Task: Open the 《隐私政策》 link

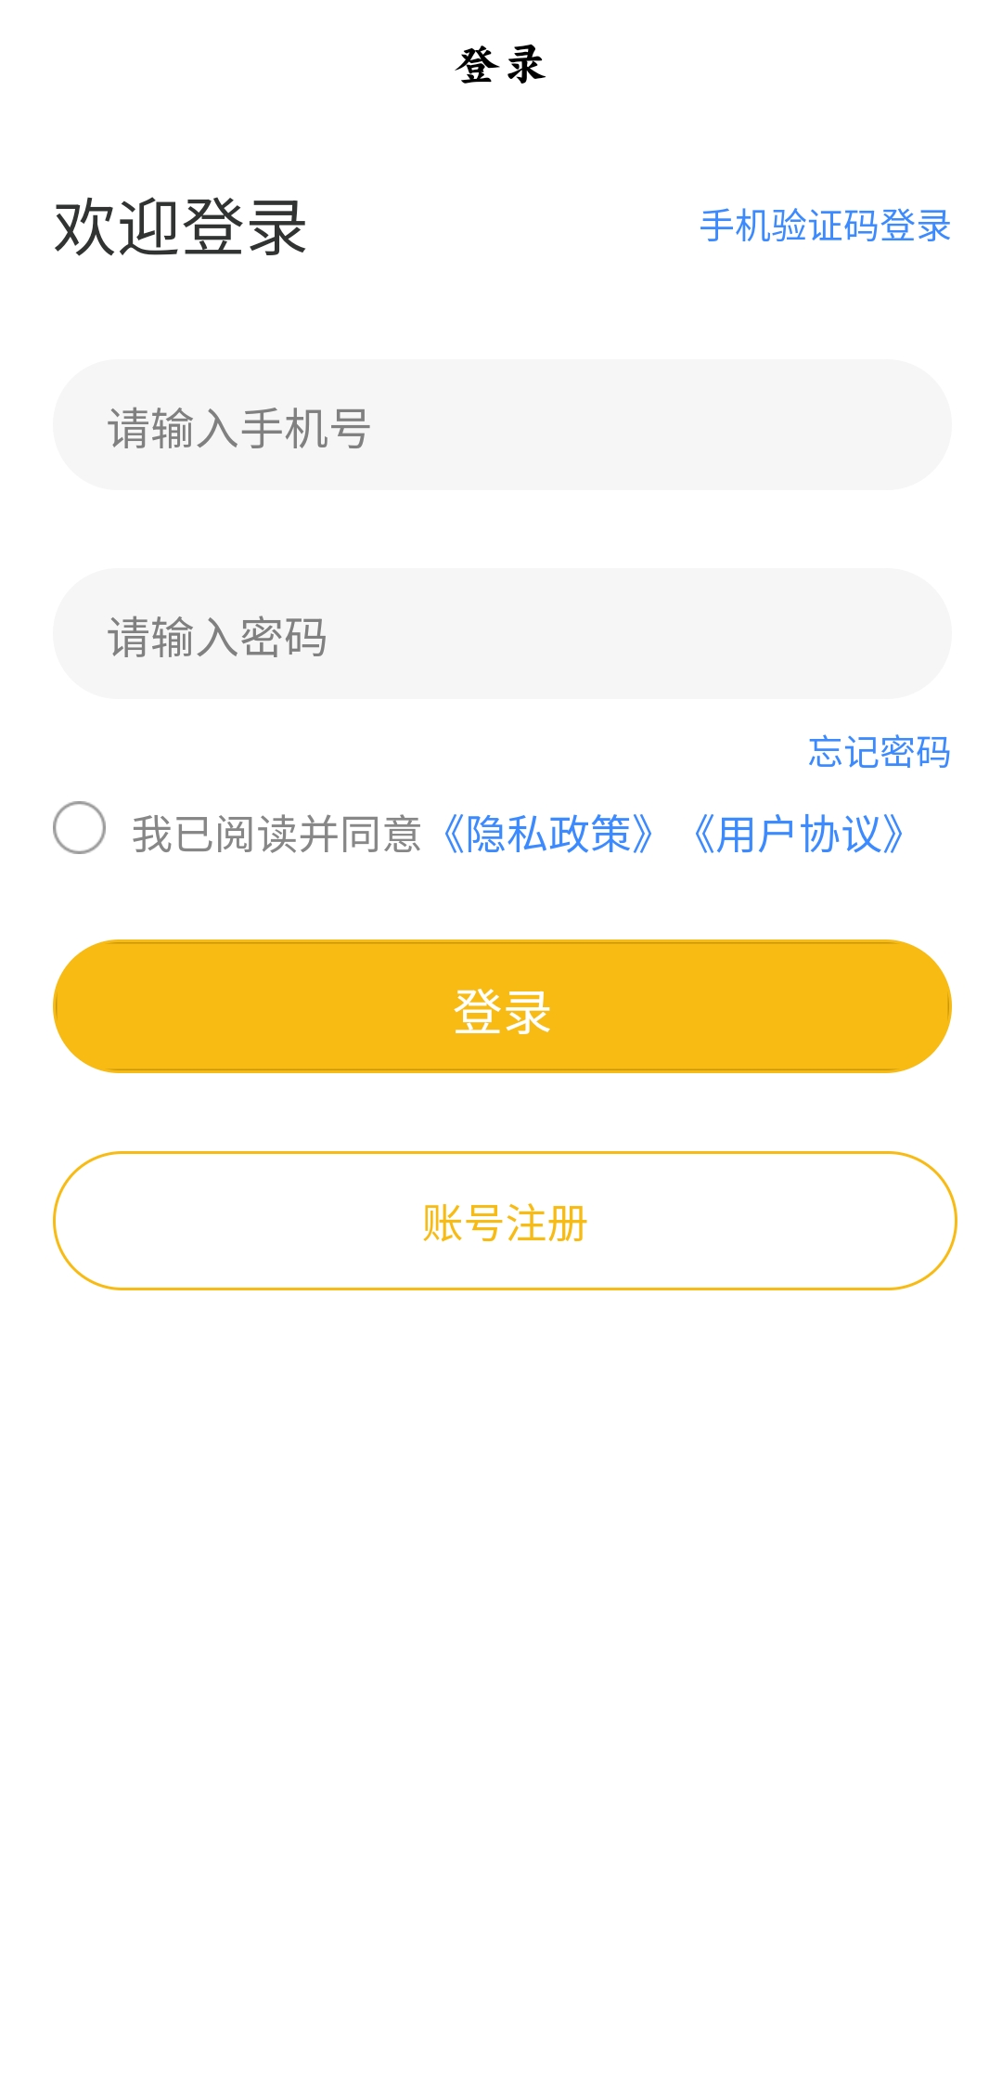Action: [548, 834]
